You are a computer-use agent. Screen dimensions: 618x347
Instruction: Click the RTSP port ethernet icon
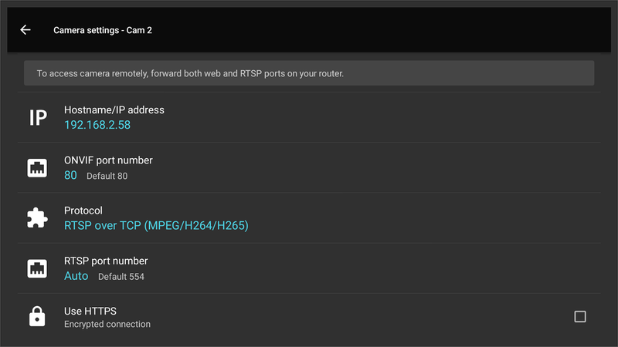[37, 268]
